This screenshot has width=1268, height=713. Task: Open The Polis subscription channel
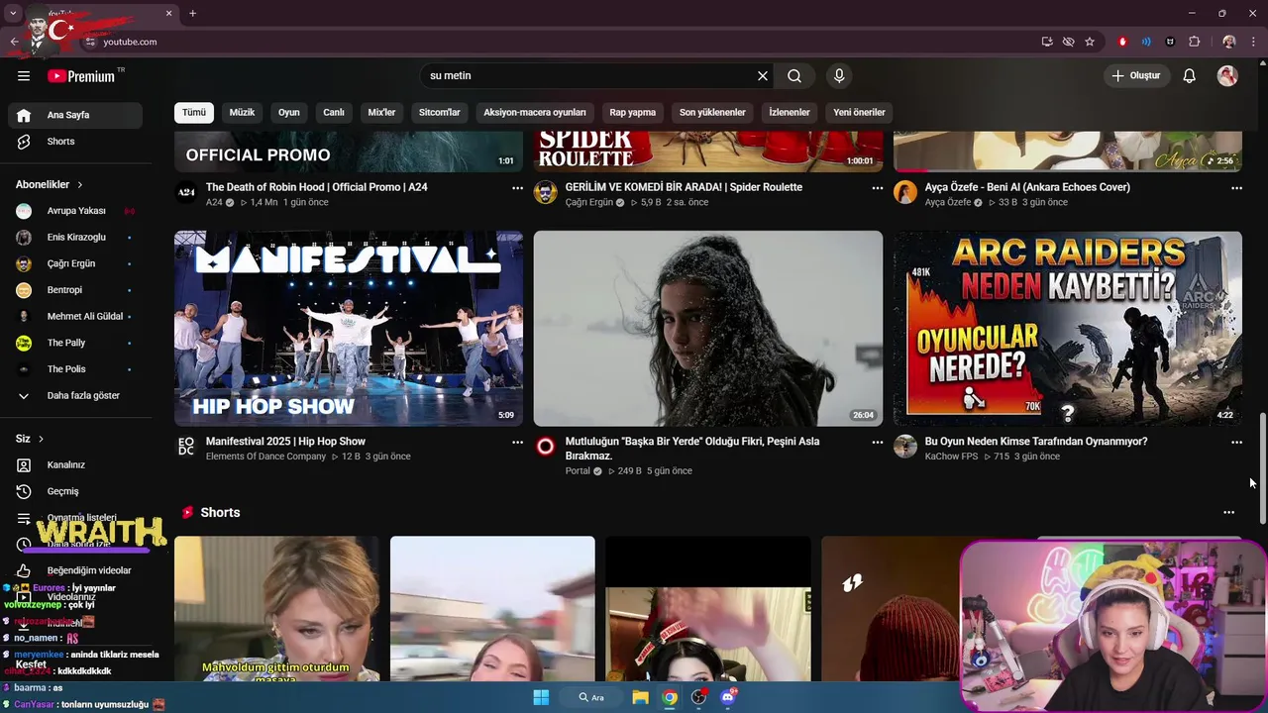pos(75,369)
